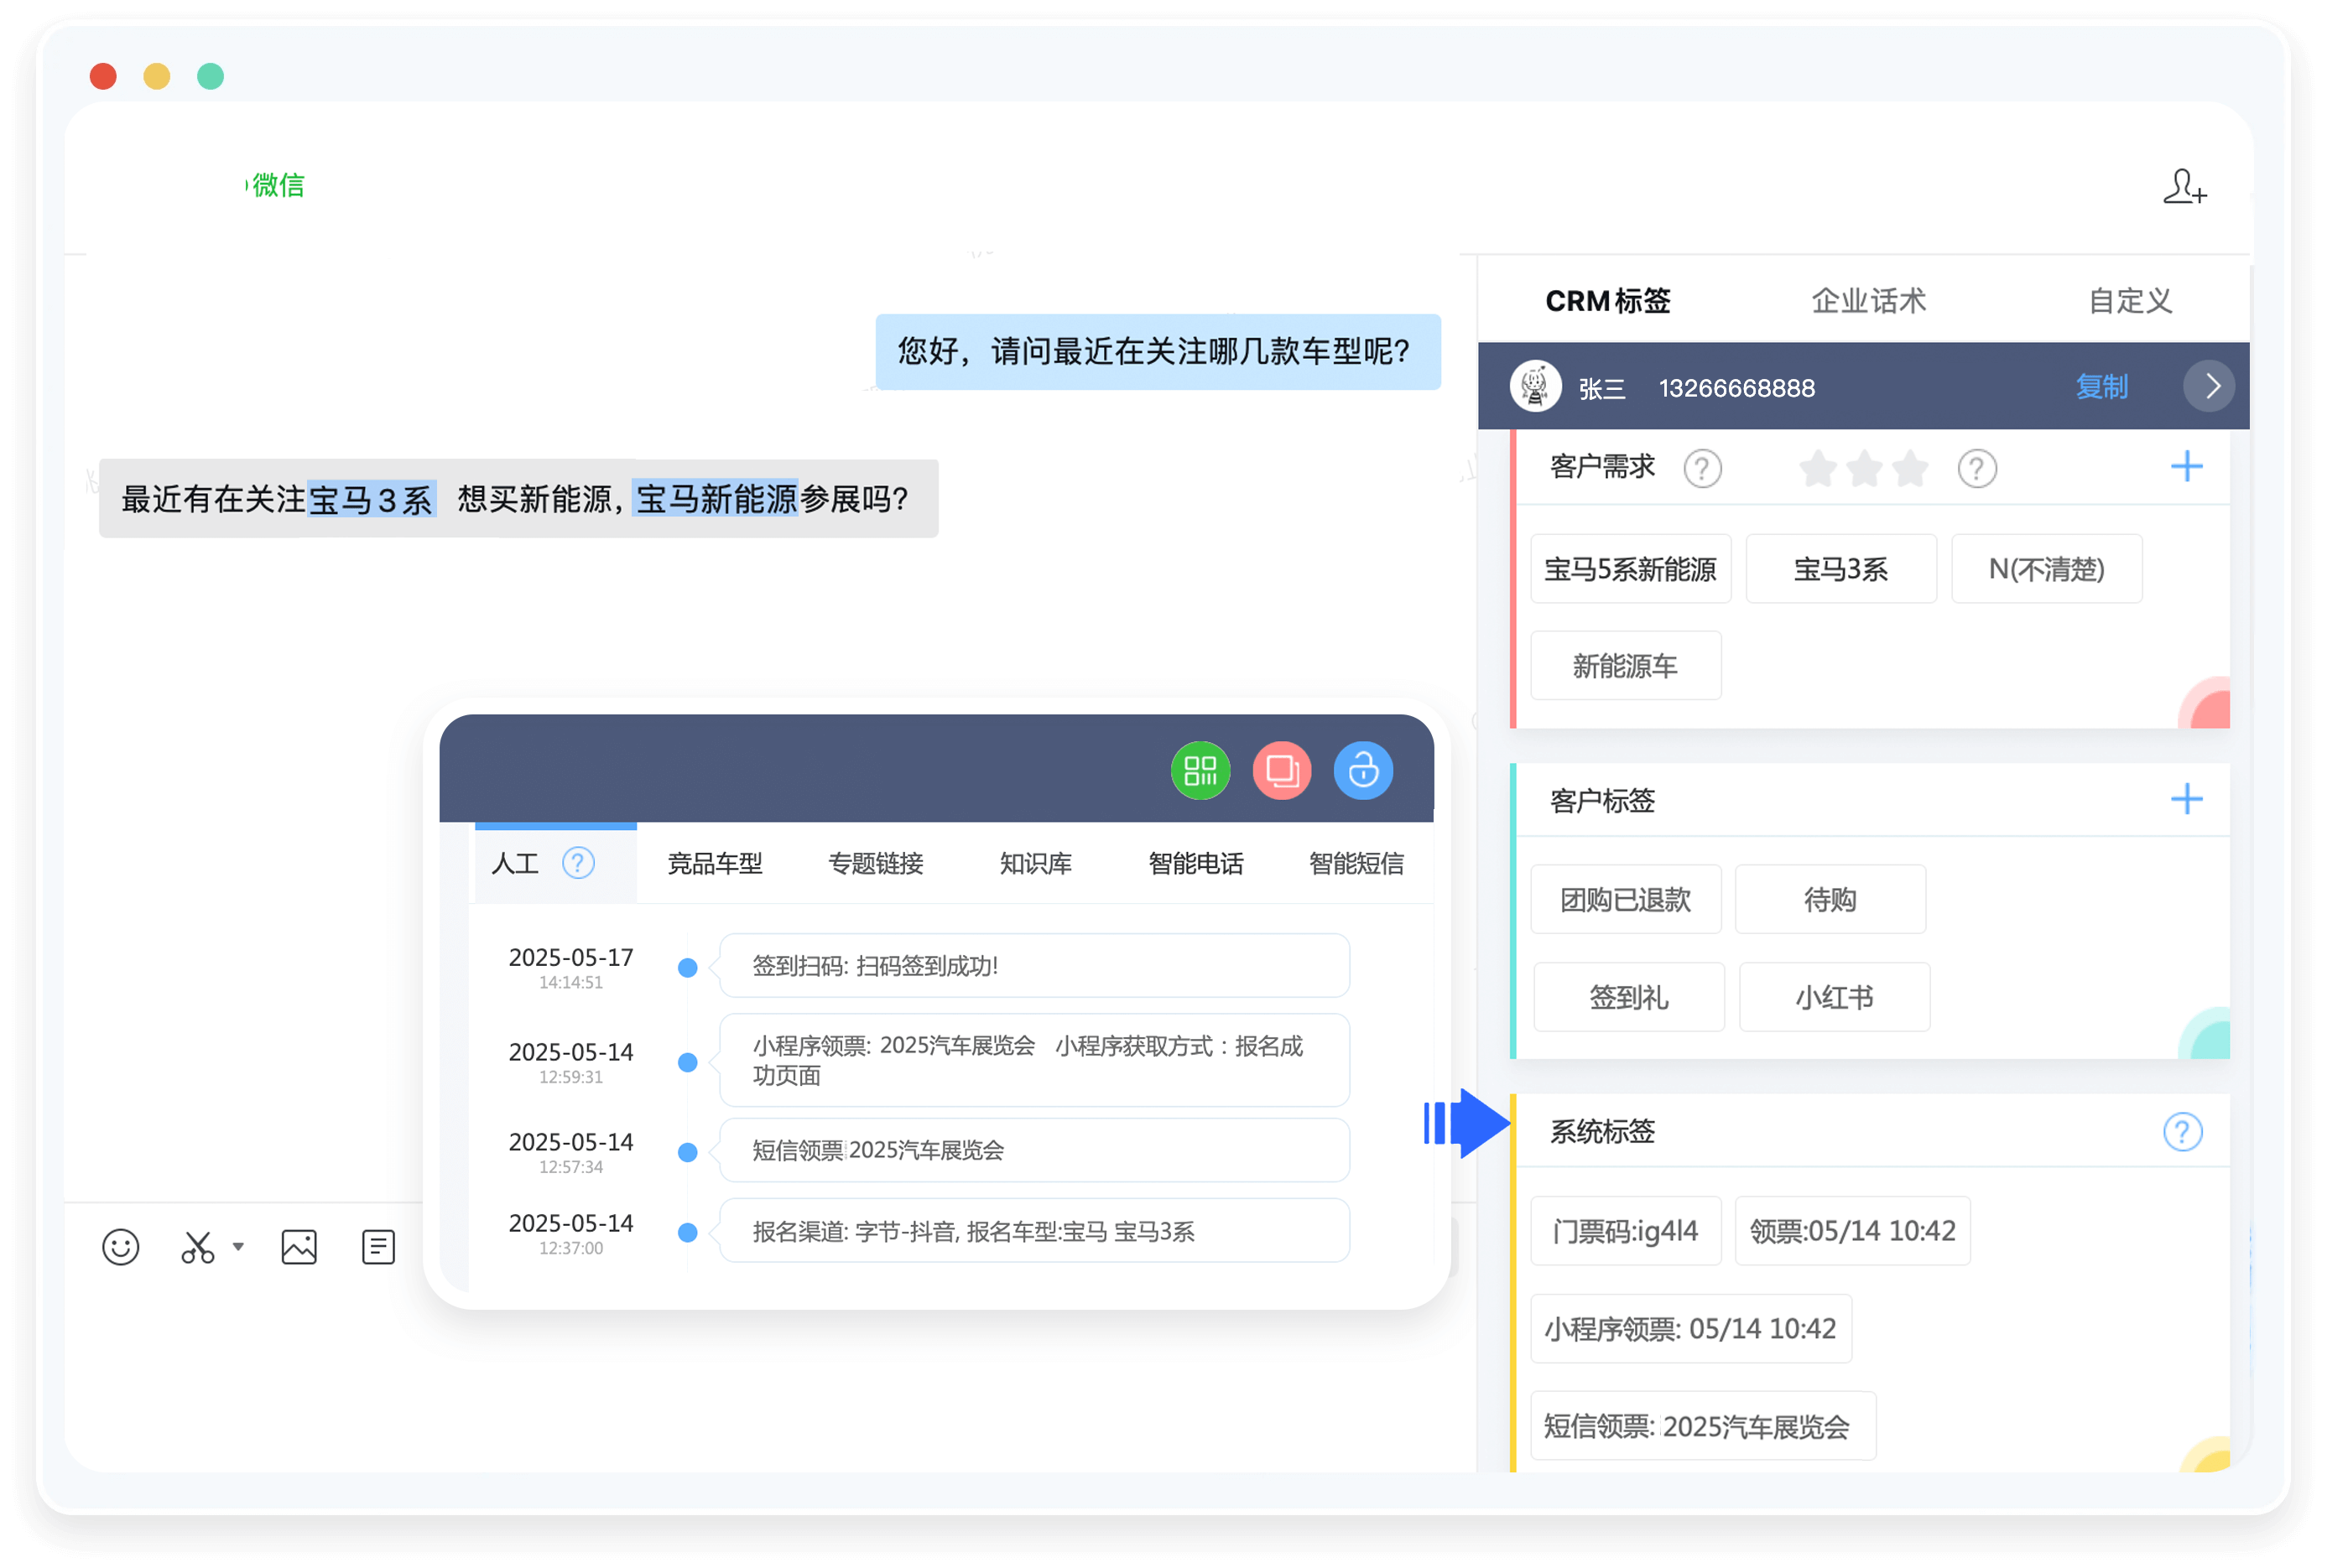Select the 竞品车型 tab
Viewport: 2327px width, 1568px height.
(715, 862)
